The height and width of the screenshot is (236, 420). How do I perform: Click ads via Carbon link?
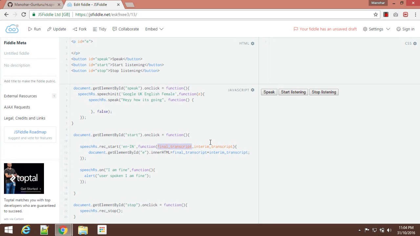(14, 219)
